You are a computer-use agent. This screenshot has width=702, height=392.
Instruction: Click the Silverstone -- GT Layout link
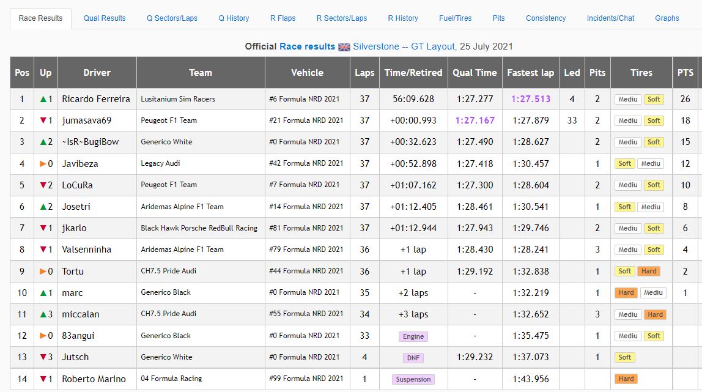point(404,46)
